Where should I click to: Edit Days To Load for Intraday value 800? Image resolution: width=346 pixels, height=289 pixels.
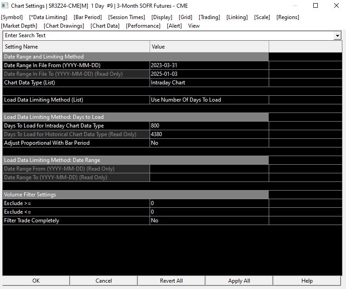coord(209,126)
